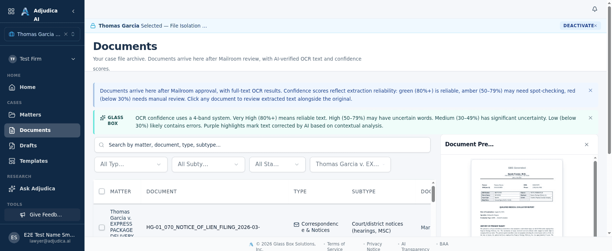Viewport: 612px width, 251px height.
Task: Check the NOTICE_OF_LIEN_FILING row checkbox
Action: coord(102,227)
